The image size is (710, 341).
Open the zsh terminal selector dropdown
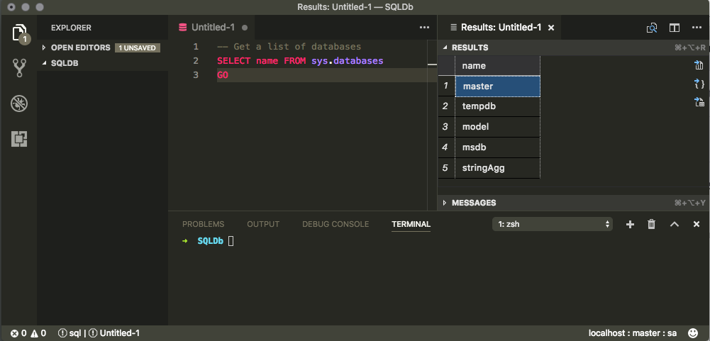click(552, 224)
